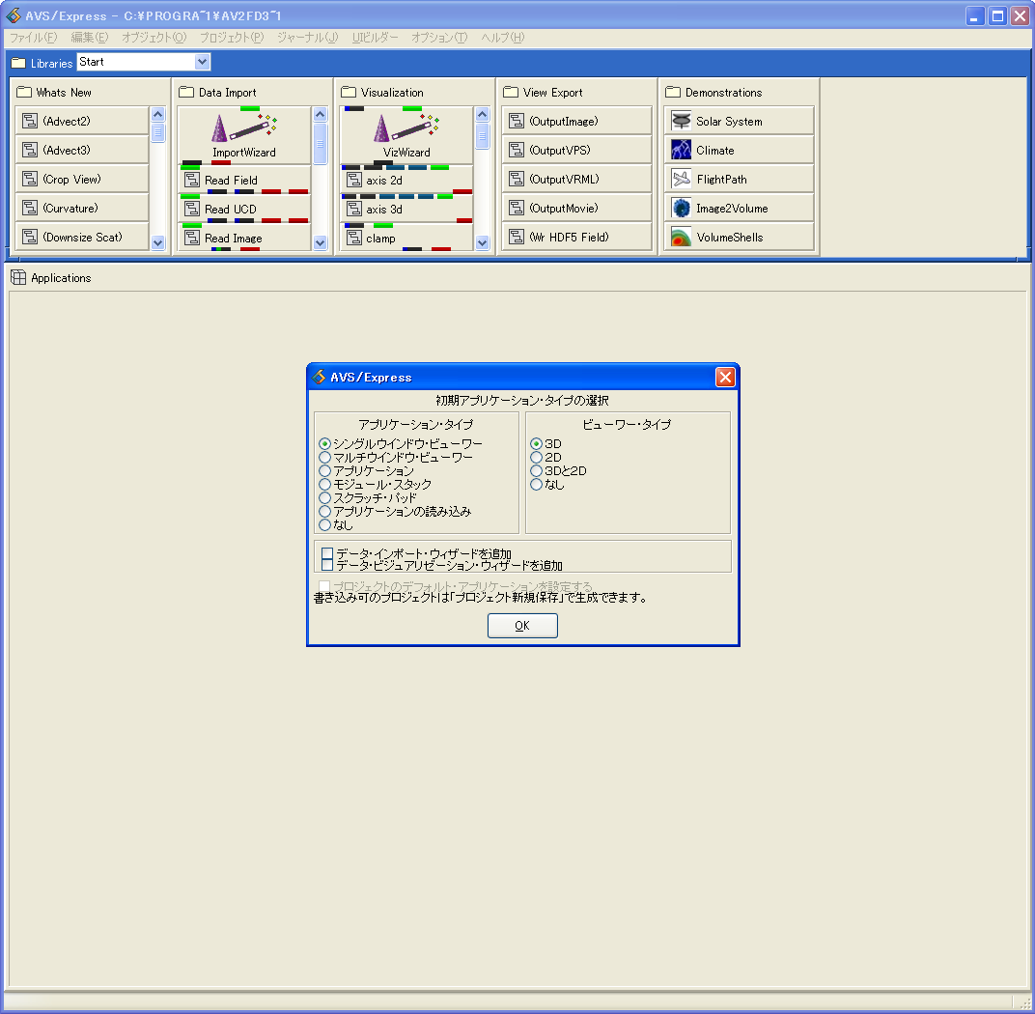Screen dimensions: 1035x1014
Task: Choose the 2D viewer type
Action: (x=539, y=457)
